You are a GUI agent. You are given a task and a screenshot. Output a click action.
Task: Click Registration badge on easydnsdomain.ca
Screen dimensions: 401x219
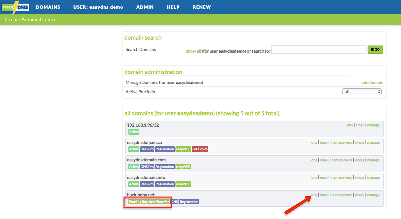pos(165,149)
